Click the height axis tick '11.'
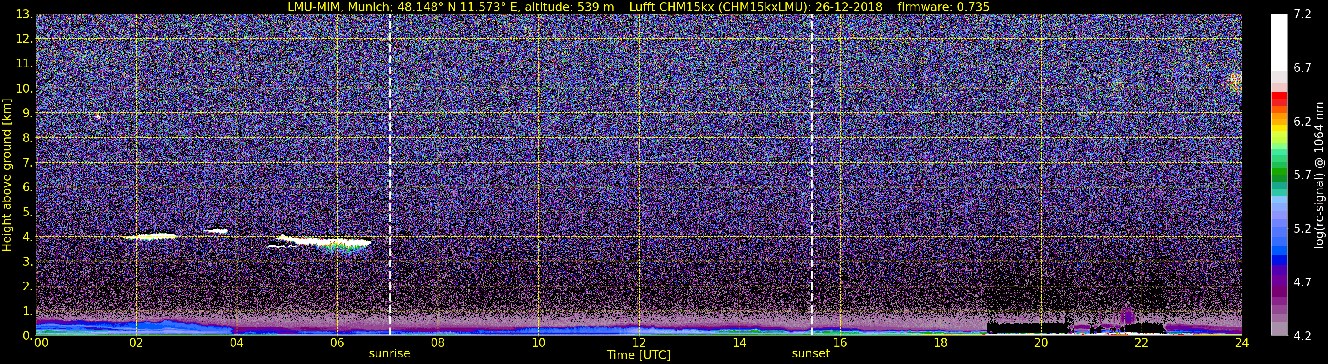Screen dimensions: 1328x364 click(24, 63)
